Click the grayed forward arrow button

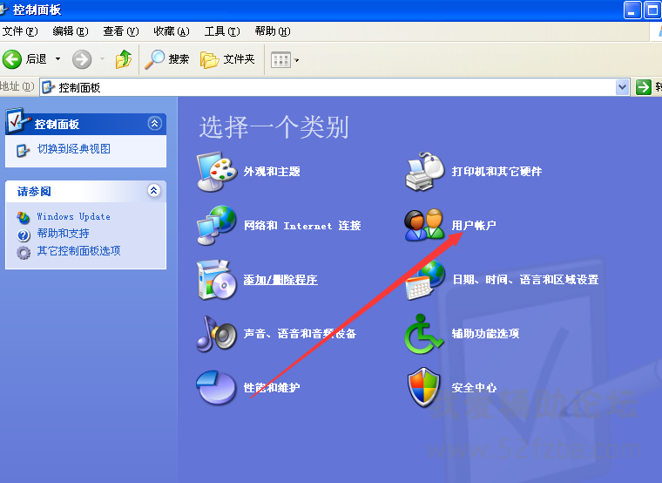pos(82,59)
